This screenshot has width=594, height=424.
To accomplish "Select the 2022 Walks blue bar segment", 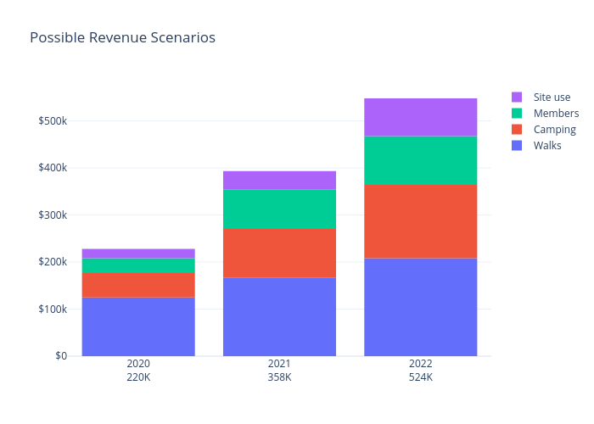I will (x=420, y=307).
